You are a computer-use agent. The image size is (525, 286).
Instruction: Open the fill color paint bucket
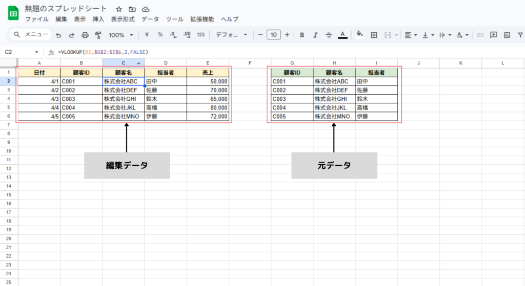click(359, 35)
